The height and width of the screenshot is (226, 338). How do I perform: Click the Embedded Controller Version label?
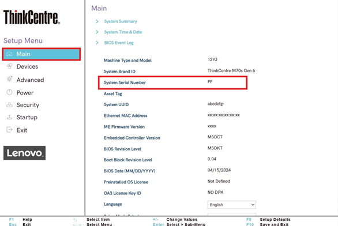(132, 138)
